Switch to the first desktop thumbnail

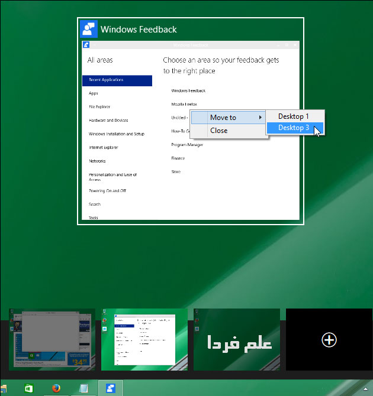(52, 339)
